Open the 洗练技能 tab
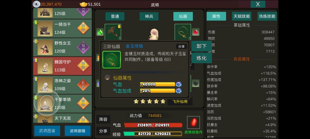 (267, 16)
